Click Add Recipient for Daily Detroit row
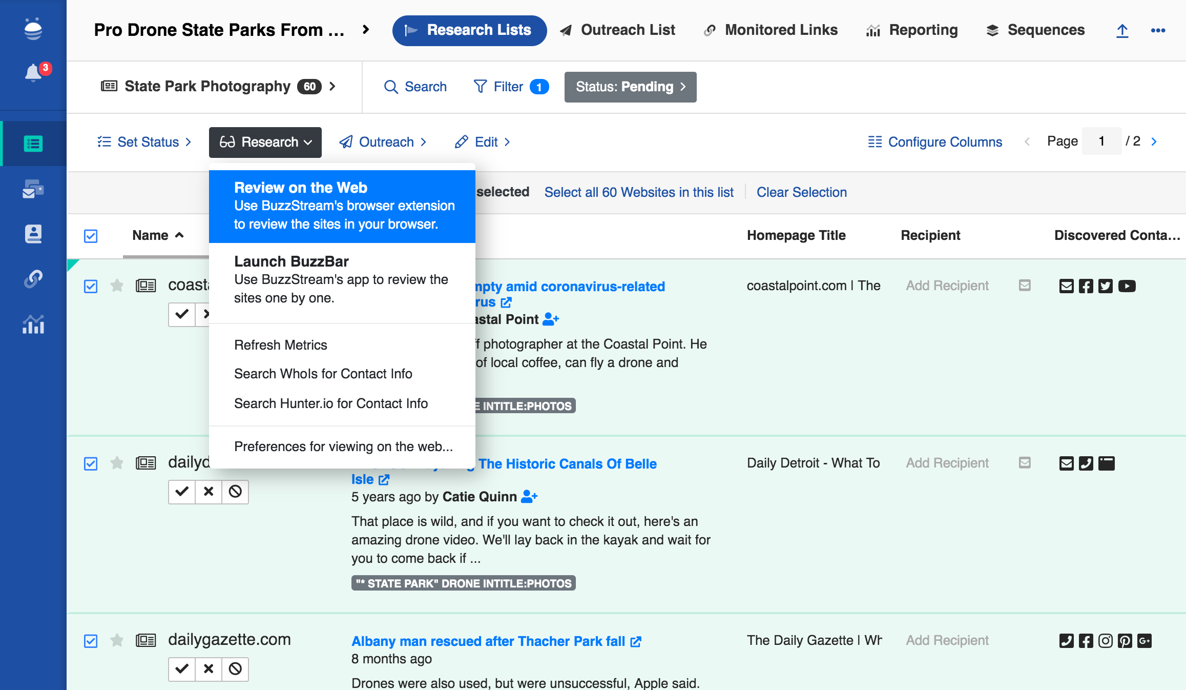 coord(947,463)
